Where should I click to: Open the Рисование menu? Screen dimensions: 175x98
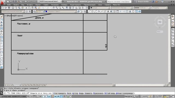(55, 5)
